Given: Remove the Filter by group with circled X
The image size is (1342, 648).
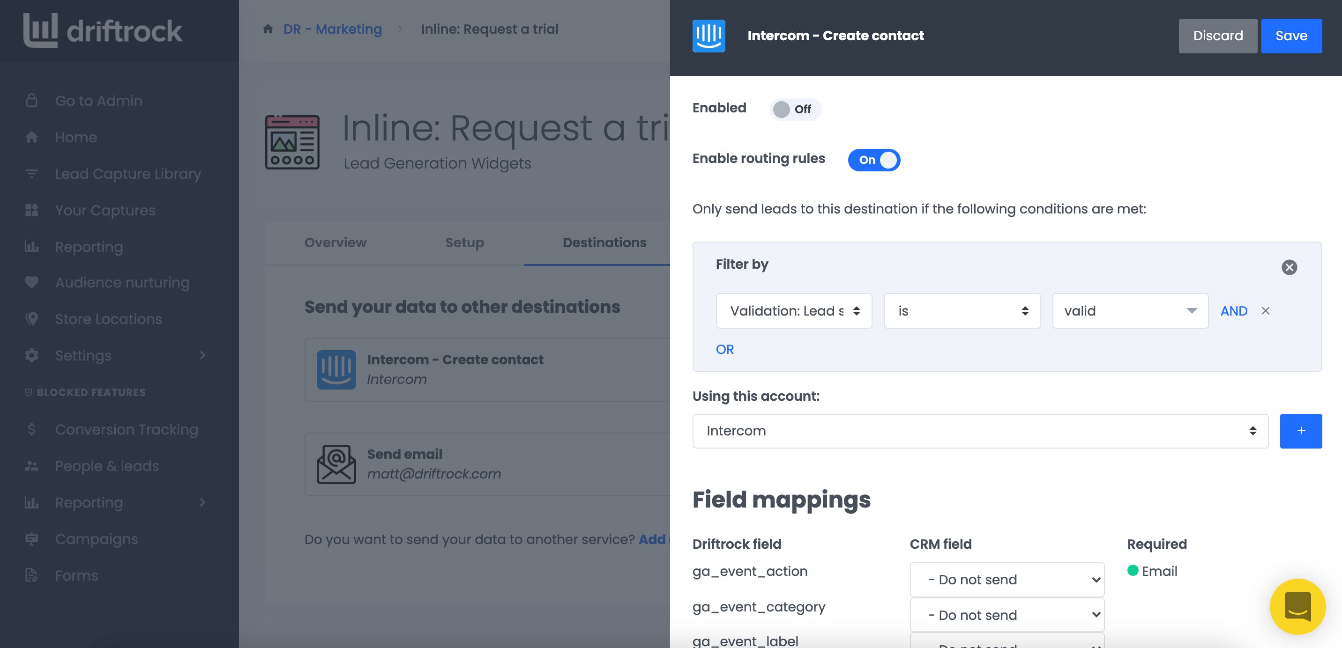Looking at the screenshot, I should click(1289, 267).
